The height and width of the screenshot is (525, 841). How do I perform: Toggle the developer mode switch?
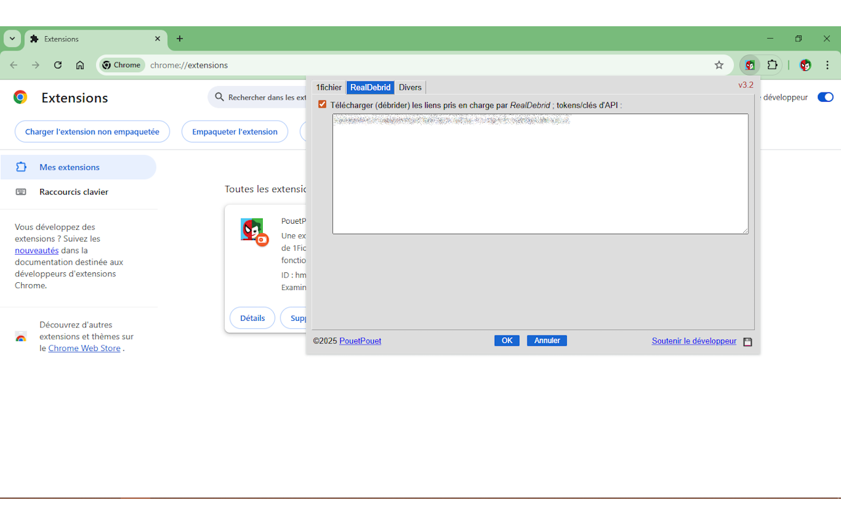pos(825,97)
